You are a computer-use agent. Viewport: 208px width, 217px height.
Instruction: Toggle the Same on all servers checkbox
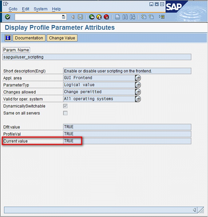[x=65, y=113]
